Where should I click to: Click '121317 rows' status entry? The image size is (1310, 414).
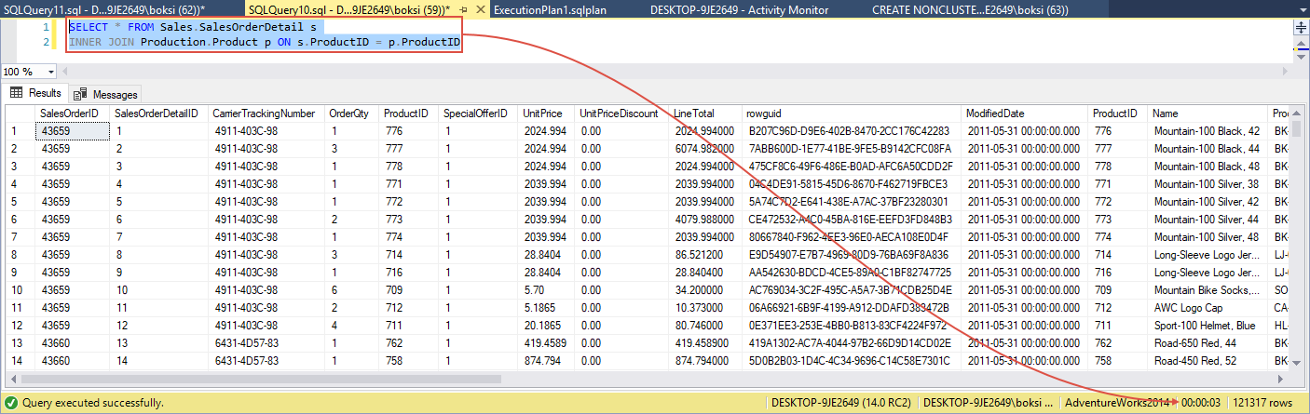[x=1262, y=403]
